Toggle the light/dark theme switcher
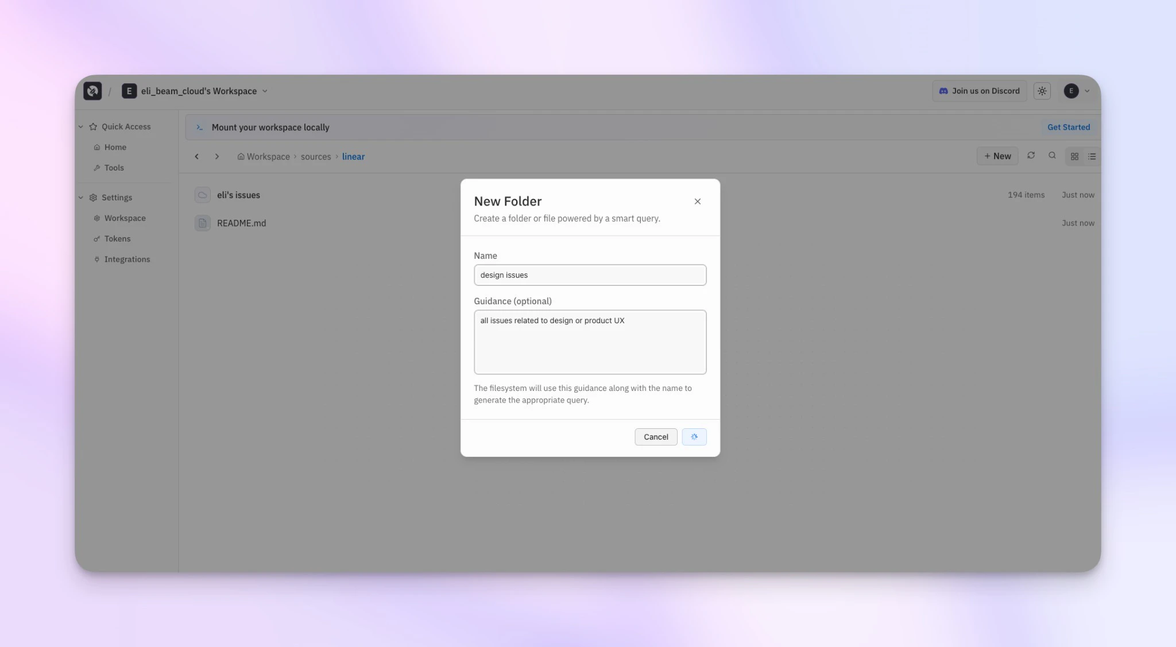1176x647 pixels. [x=1042, y=91]
